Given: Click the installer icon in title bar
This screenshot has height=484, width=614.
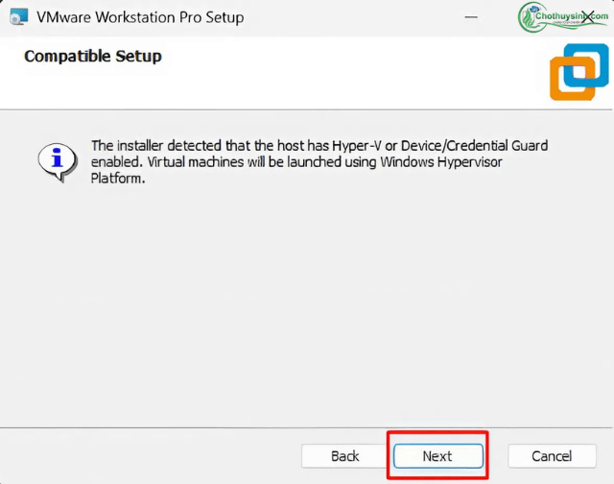Looking at the screenshot, I should 19,17.
